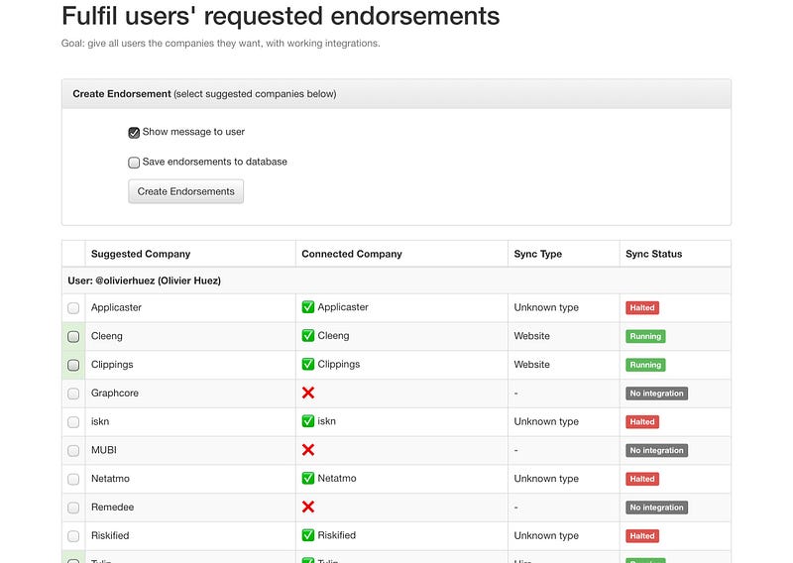Click the Create Endorsements button

[185, 191]
